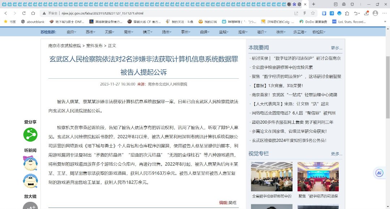Open the floating Ai assistant button
The height and width of the screenshot is (209, 390).
click(379, 173)
